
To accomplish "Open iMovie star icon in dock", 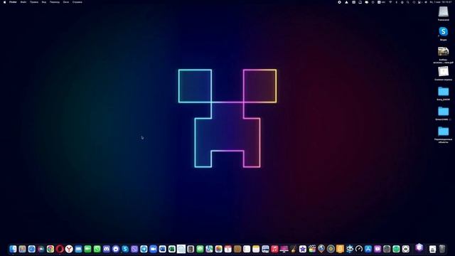I will coord(303,249).
